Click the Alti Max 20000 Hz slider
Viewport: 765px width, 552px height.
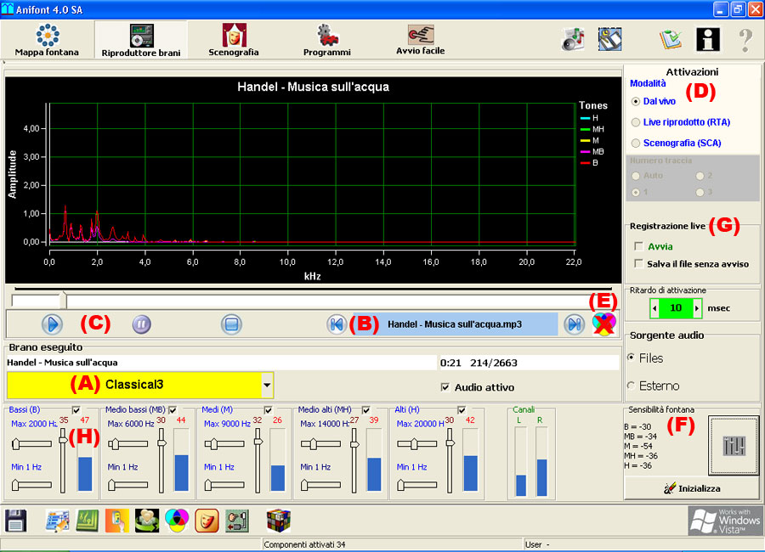(x=417, y=444)
